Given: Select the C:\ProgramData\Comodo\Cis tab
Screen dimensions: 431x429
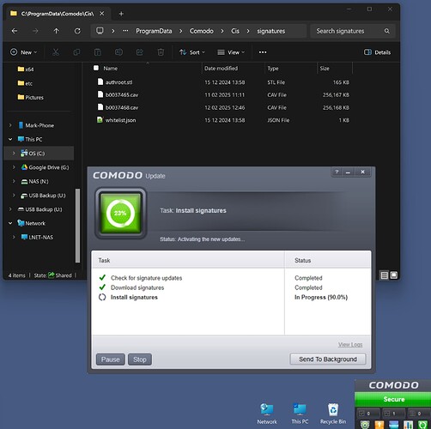Looking at the screenshot, I should click(x=58, y=14).
